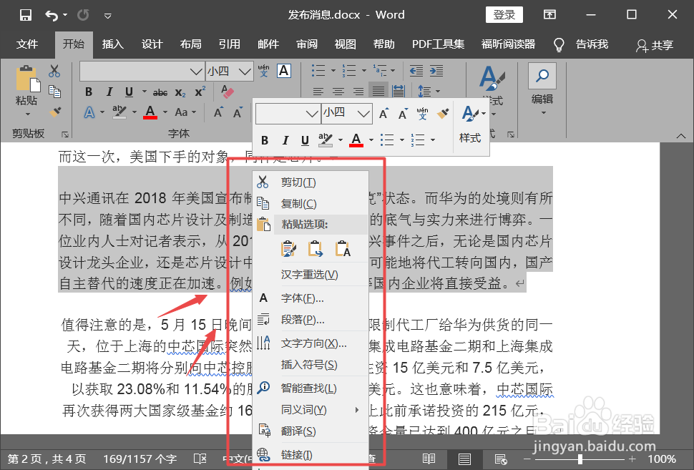
Task: Save the document with the floppy disk icon
Action: [26, 15]
